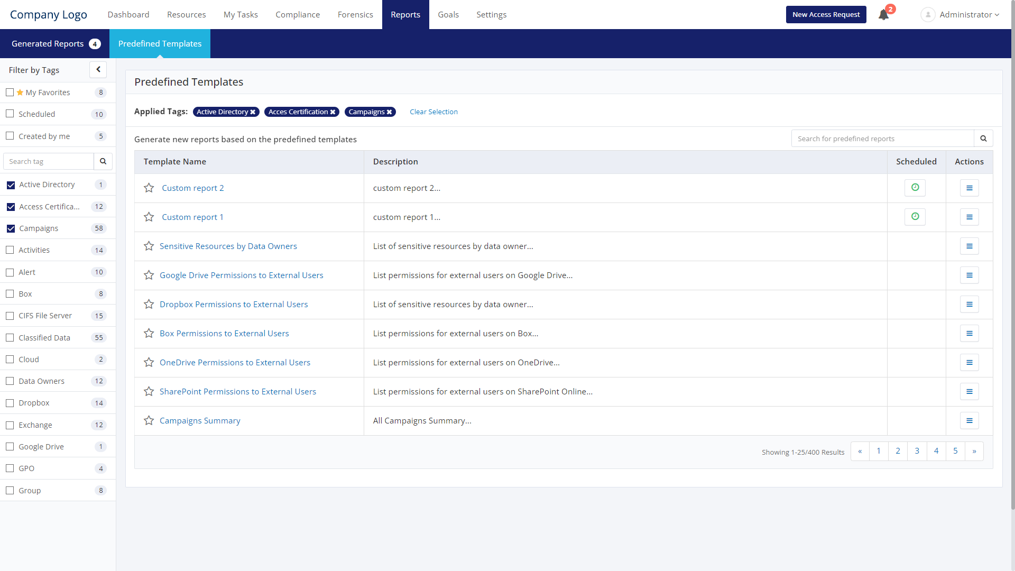1015x571 pixels.
Task: Star the Custom report 2 template
Action: (x=149, y=188)
